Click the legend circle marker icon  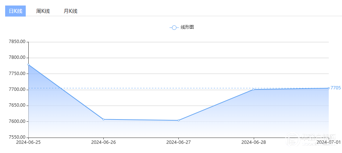pos(174,28)
